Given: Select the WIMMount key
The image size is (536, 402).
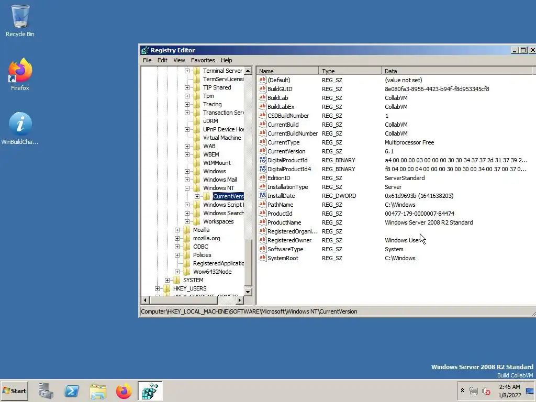Looking at the screenshot, I should 217,163.
